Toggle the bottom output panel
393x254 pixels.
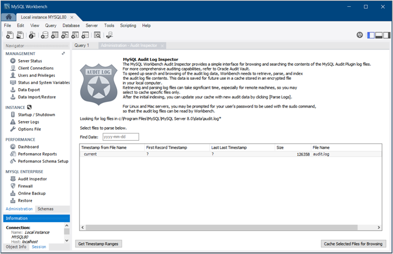pos(379,35)
